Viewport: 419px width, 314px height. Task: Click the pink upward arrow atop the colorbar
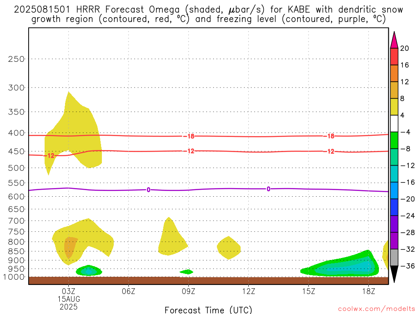(x=394, y=40)
